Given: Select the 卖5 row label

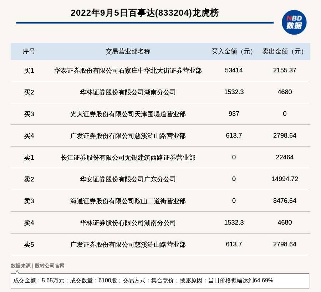Looking at the screenshot, I should coord(29,245).
